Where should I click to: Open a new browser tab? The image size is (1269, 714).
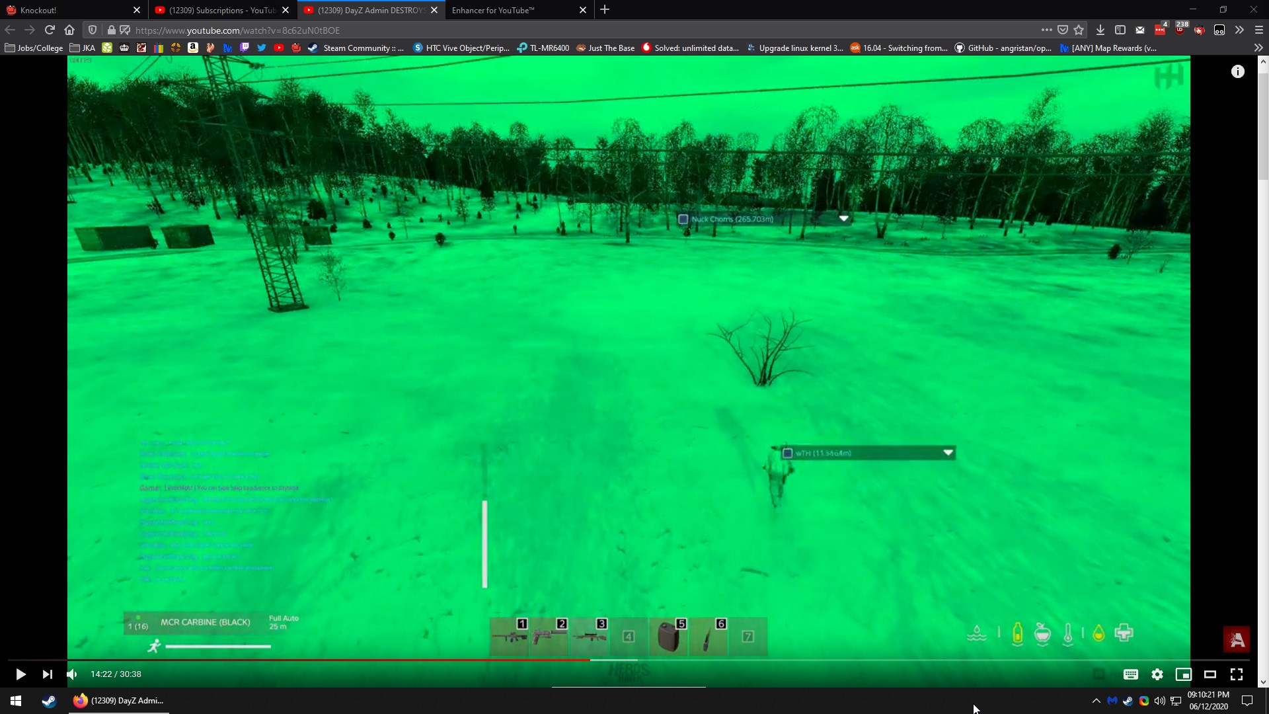(605, 10)
